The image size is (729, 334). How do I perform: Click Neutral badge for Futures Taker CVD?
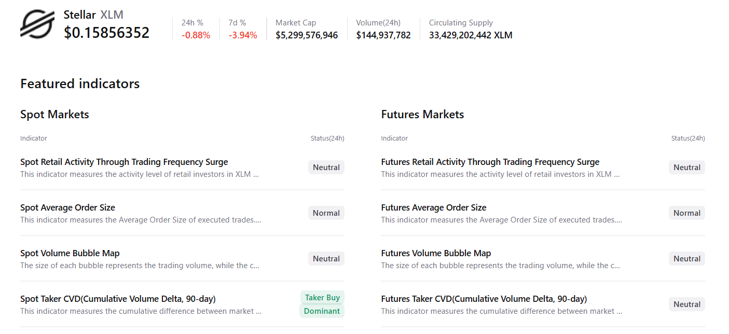point(687,304)
